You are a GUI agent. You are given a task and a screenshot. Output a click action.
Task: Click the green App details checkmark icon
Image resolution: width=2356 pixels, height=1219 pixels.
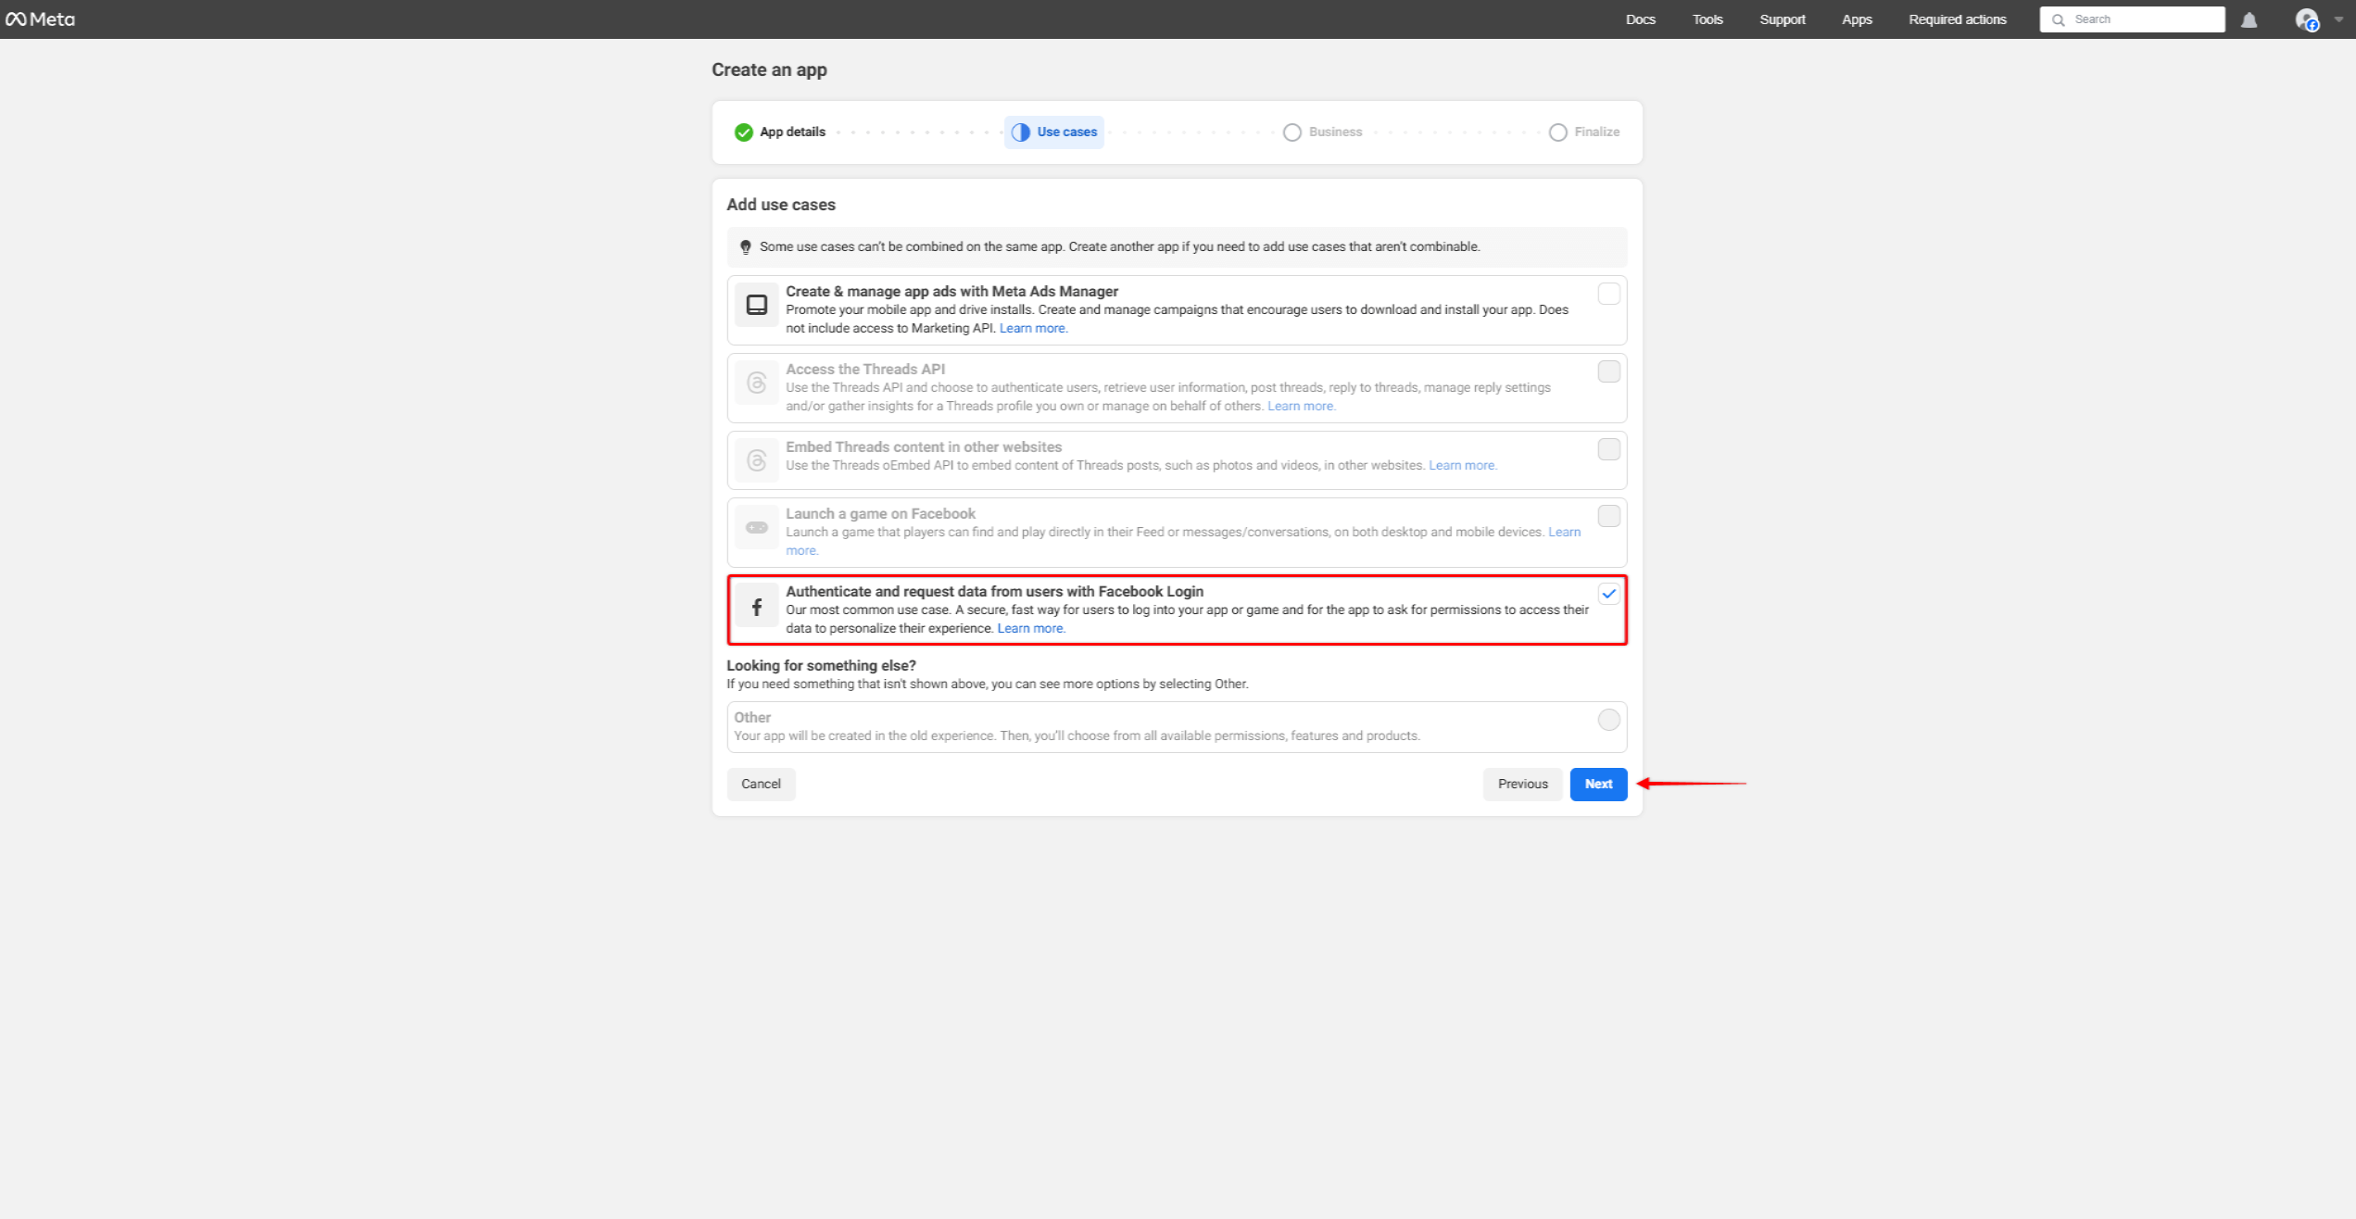click(x=743, y=132)
